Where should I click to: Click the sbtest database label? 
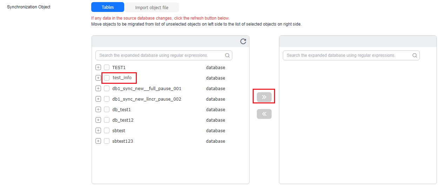point(119,130)
